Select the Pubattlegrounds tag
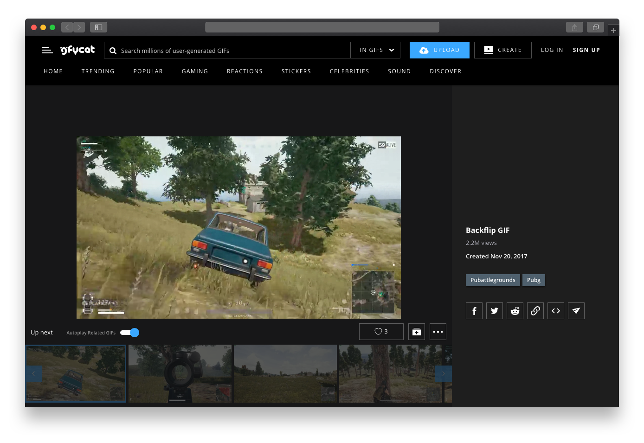 (493, 280)
